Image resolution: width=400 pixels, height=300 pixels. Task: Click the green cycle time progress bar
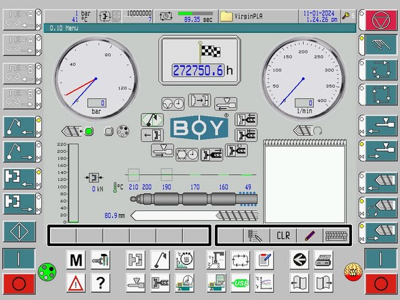195,14
